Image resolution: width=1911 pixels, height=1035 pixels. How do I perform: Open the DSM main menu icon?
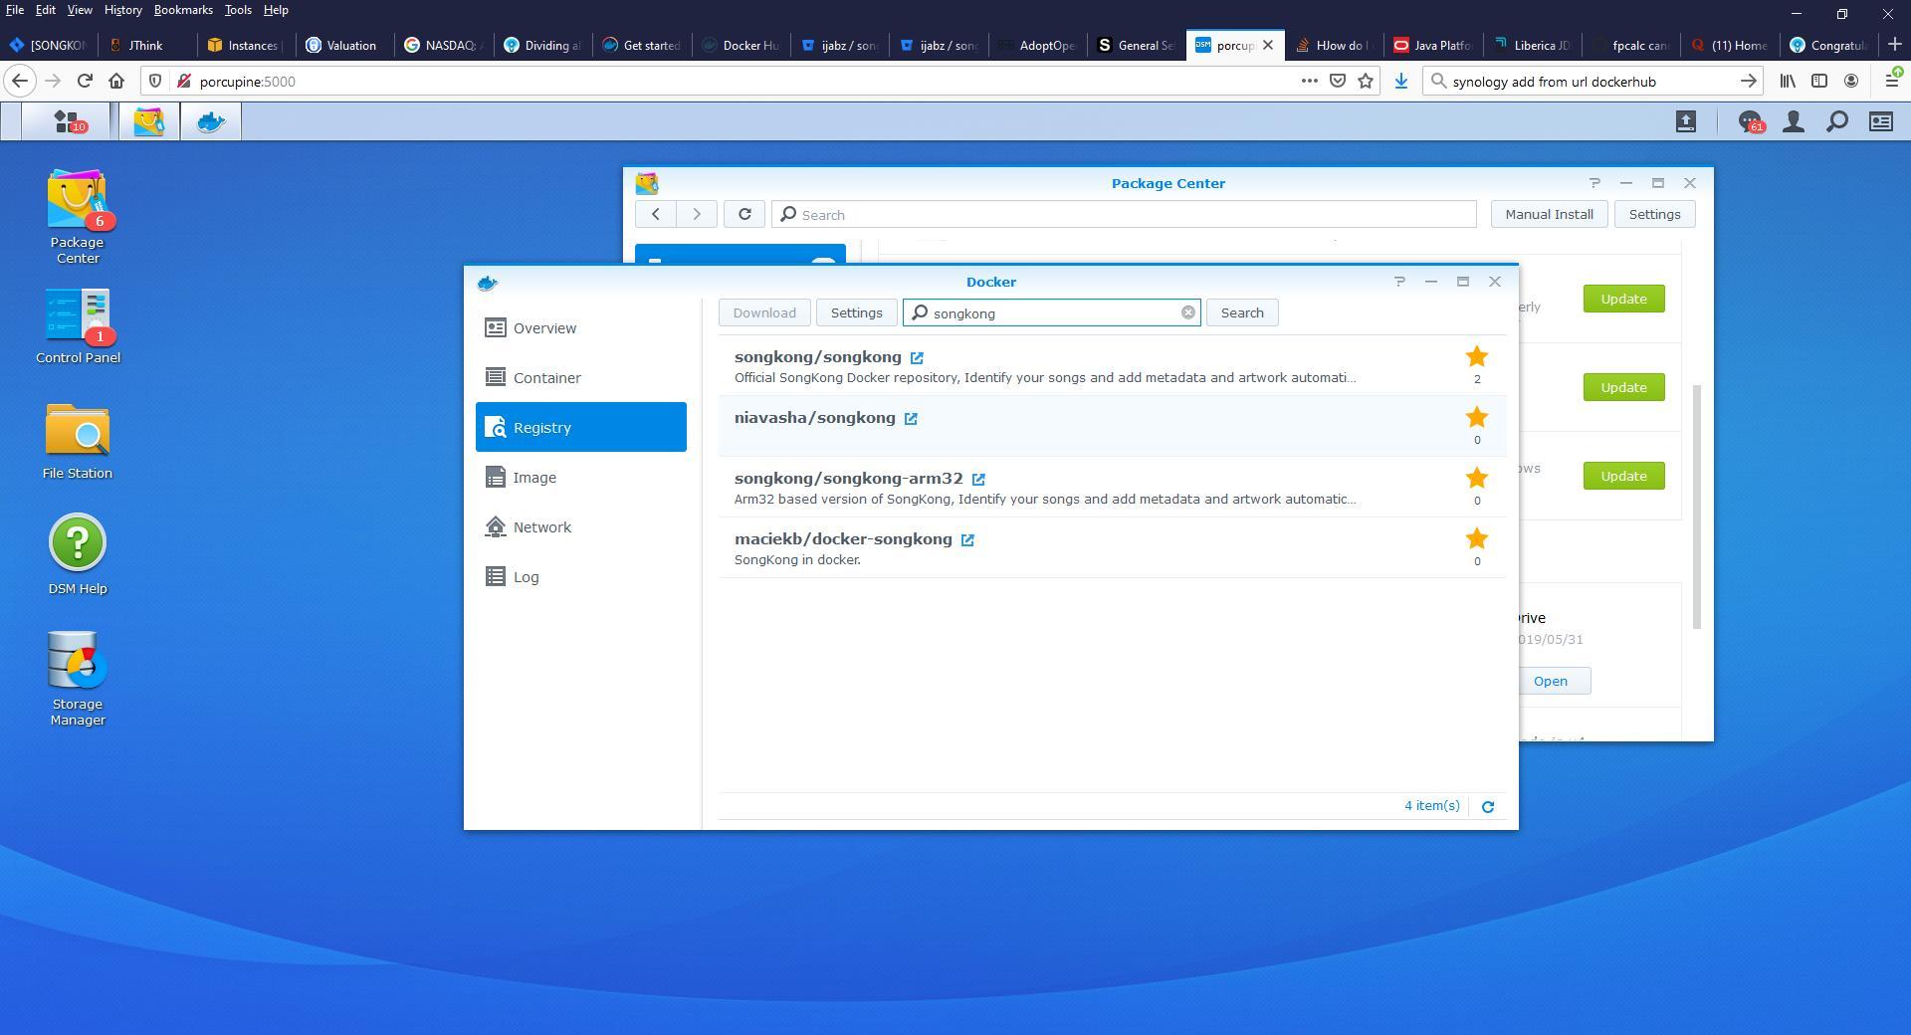[67, 121]
